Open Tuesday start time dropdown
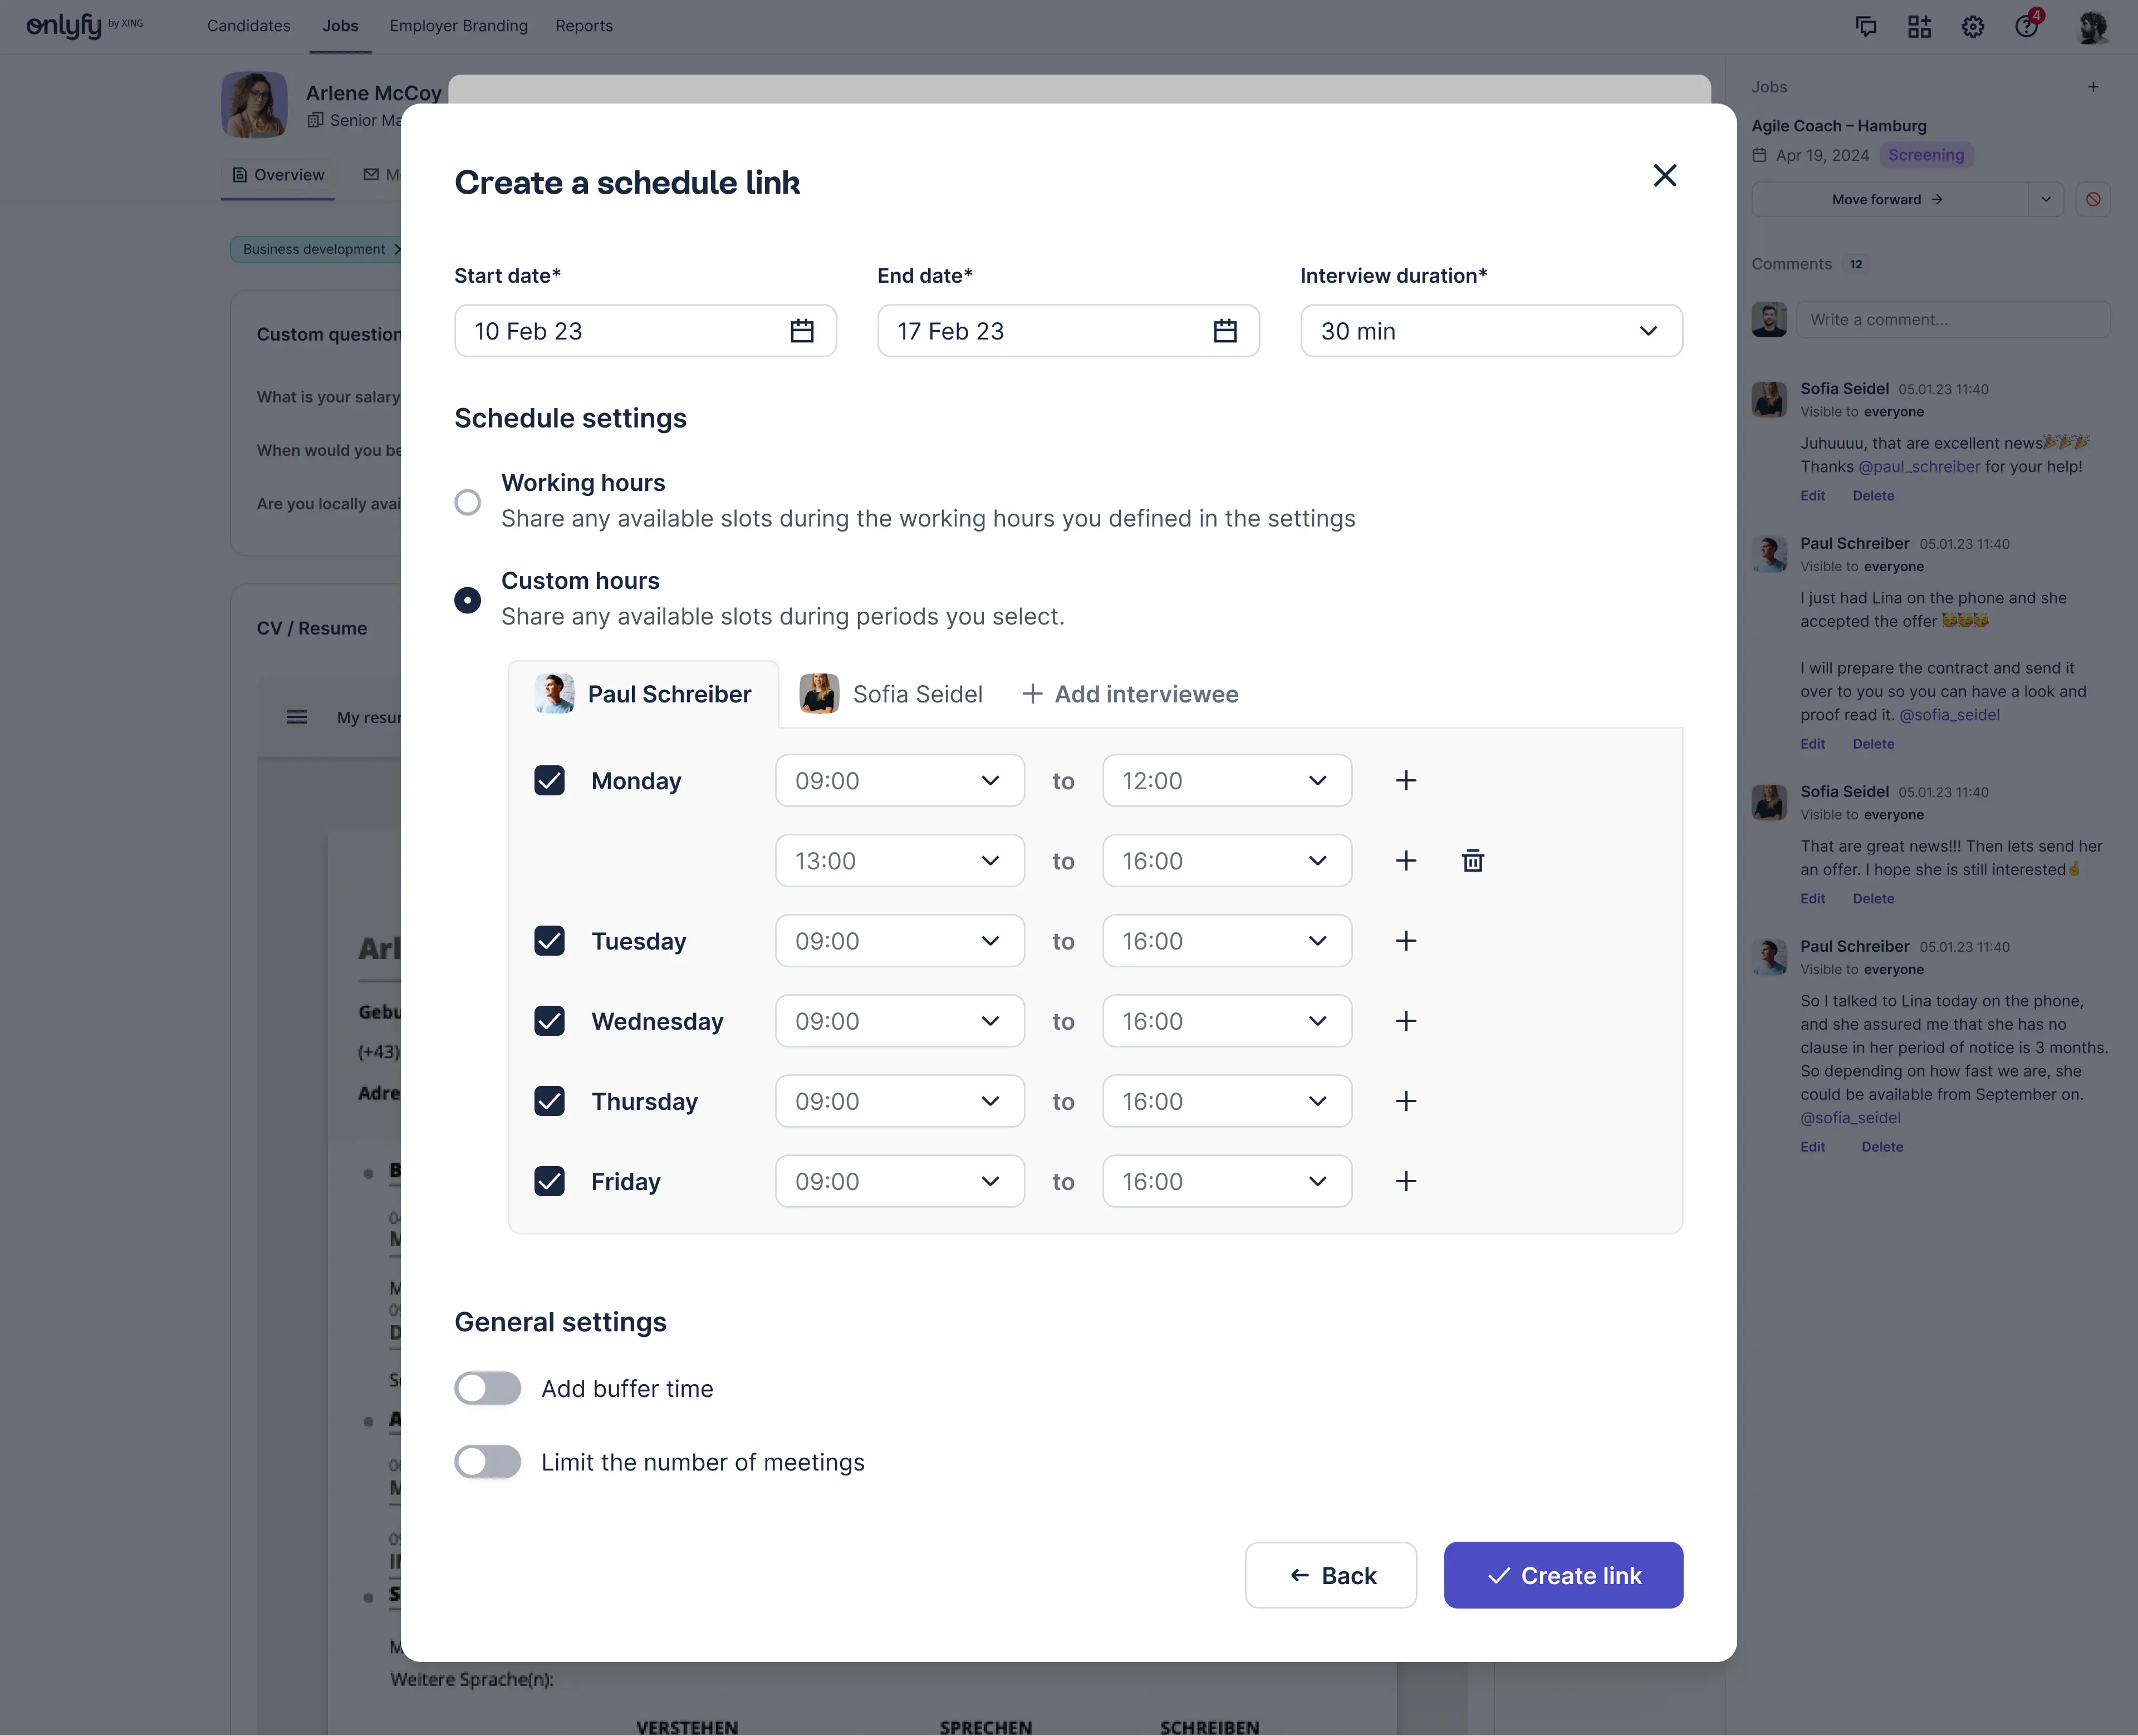 899,941
